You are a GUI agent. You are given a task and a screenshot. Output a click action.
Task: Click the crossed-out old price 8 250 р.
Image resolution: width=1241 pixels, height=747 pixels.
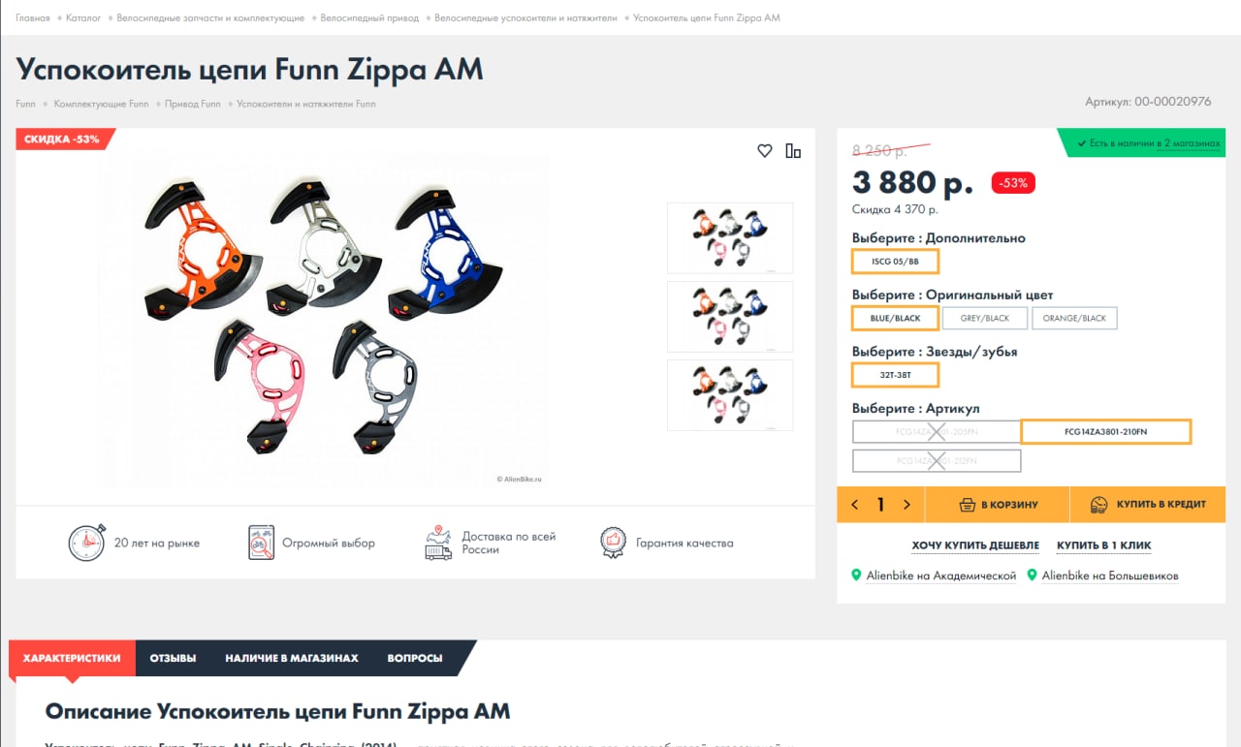tap(880, 151)
